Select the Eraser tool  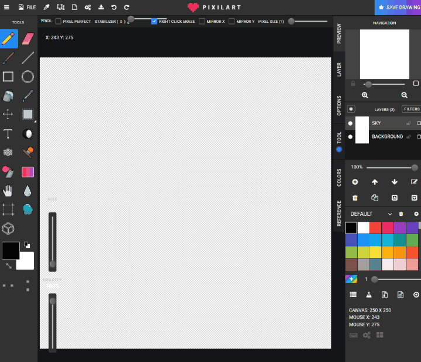27,39
